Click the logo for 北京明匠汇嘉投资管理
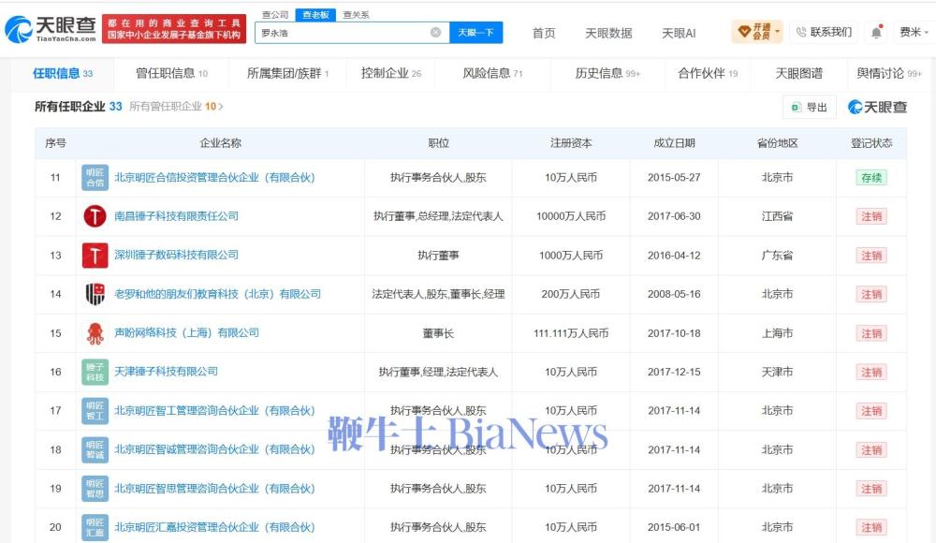This screenshot has height=543, width=936. pyautogui.click(x=95, y=527)
